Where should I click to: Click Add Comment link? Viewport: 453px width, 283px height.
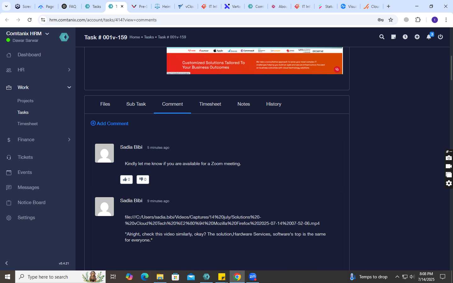point(109,124)
